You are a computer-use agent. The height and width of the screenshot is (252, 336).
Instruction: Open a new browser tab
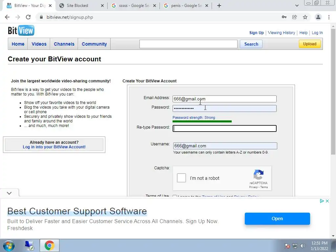(x=219, y=6)
